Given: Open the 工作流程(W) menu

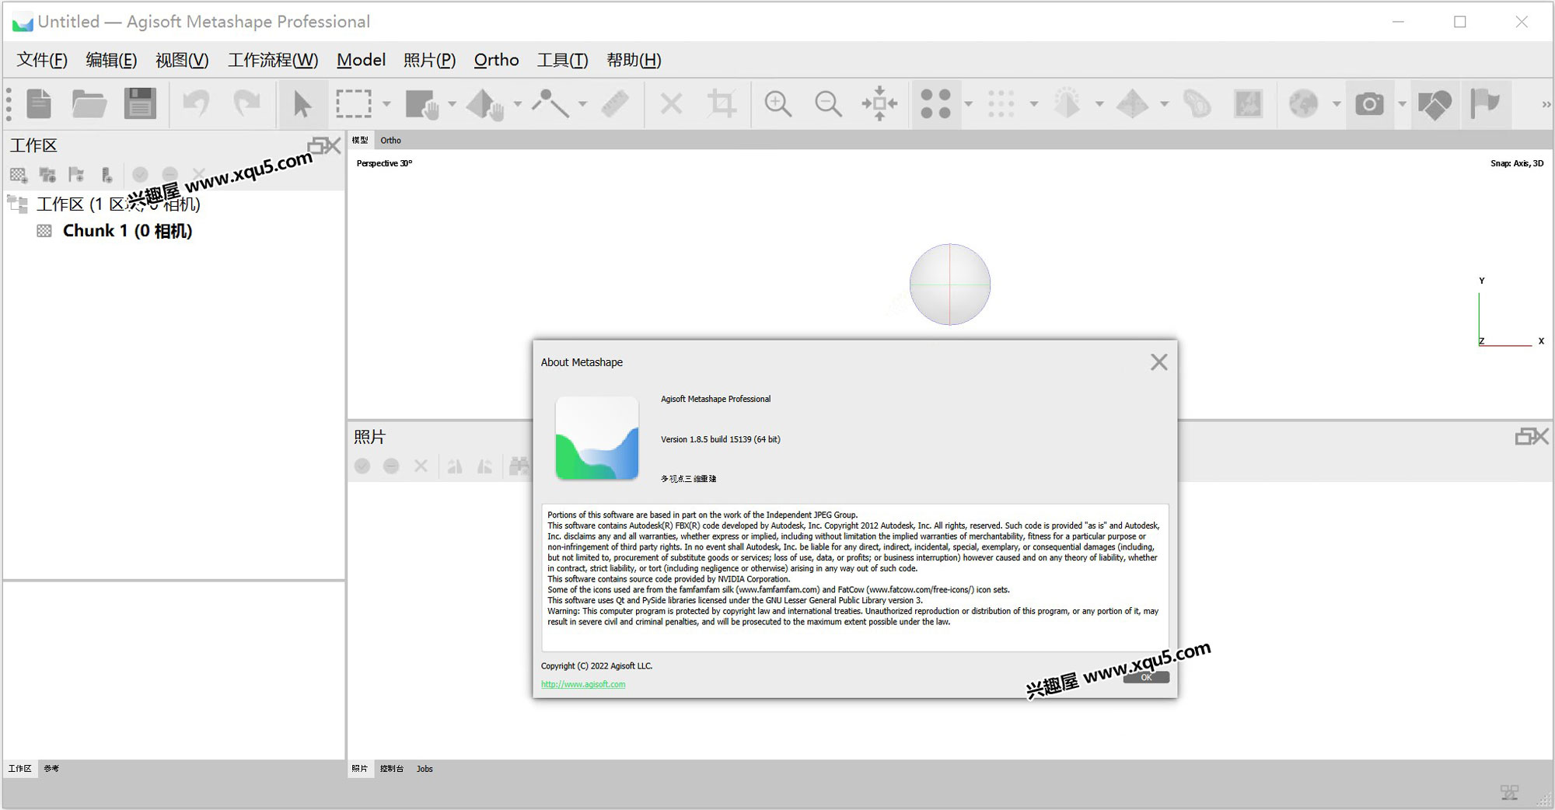Looking at the screenshot, I should tap(273, 60).
